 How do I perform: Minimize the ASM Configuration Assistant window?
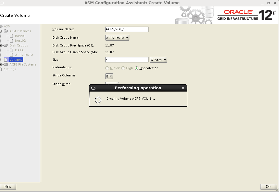tap(262, 3)
